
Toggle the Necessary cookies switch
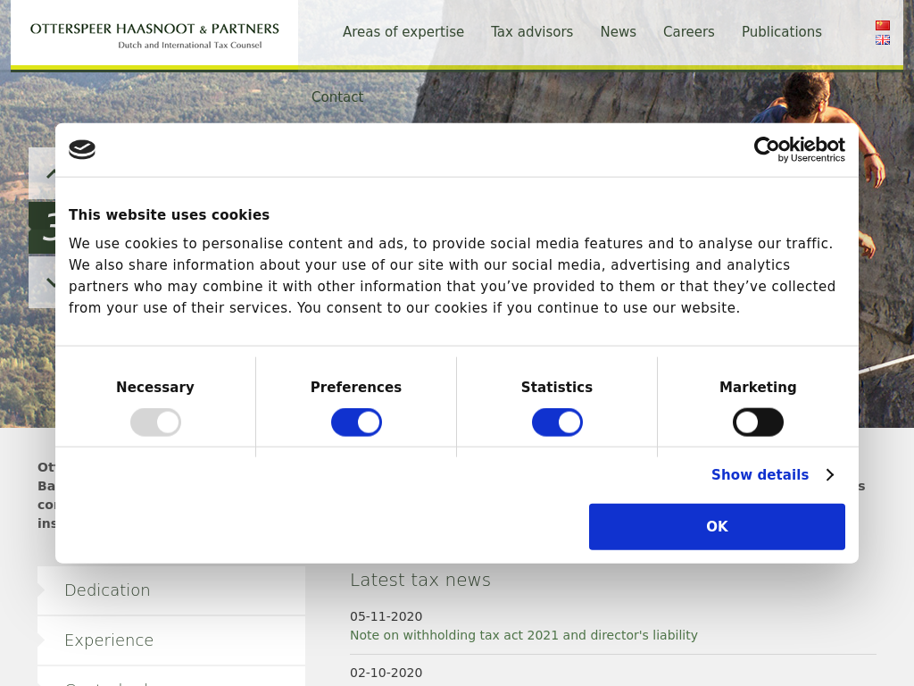click(x=155, y=422)
